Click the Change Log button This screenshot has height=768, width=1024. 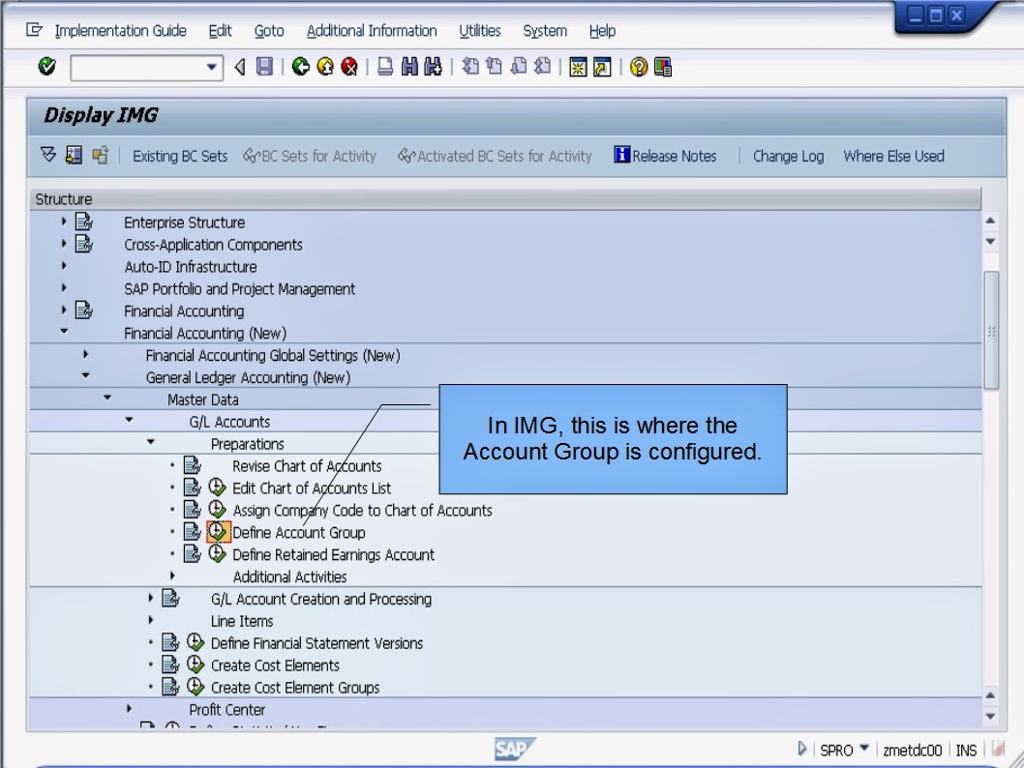(x=788, y=156)
